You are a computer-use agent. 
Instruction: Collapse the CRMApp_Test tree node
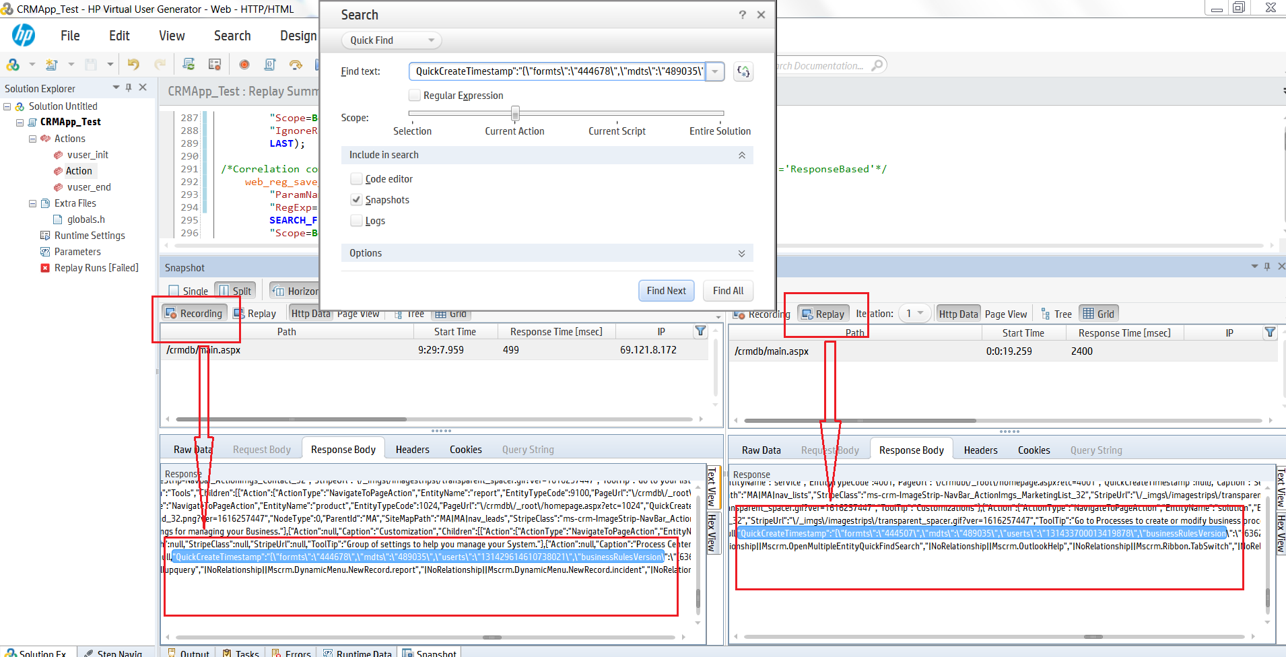[x=20, y=123]
